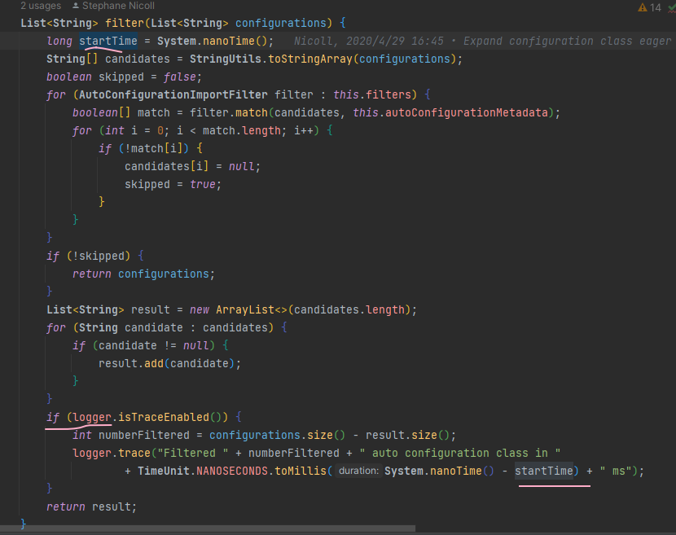Image resolution: width=676 pixels, height=535 pixels.
Task: Click the duration: inlay parameter hint
Action: [x=358, y=471]
